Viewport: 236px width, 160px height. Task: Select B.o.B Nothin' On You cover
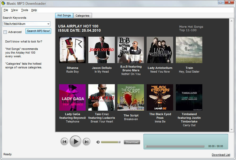click(x=131, y=50)
